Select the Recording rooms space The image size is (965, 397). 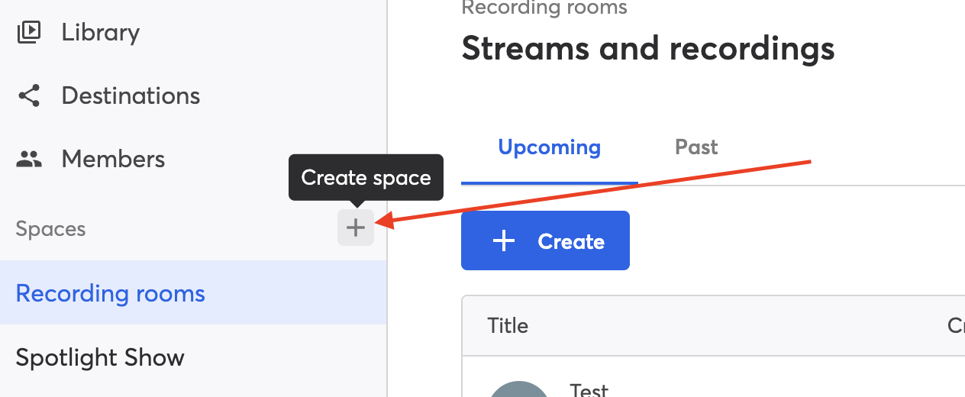point(193,293)
